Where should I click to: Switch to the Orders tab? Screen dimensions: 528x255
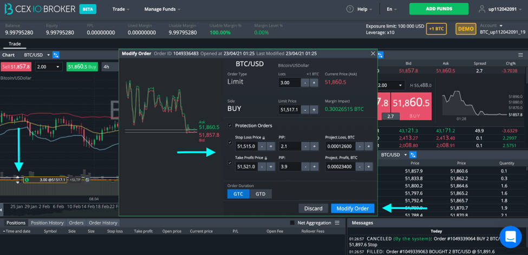[x=76, y=223]
